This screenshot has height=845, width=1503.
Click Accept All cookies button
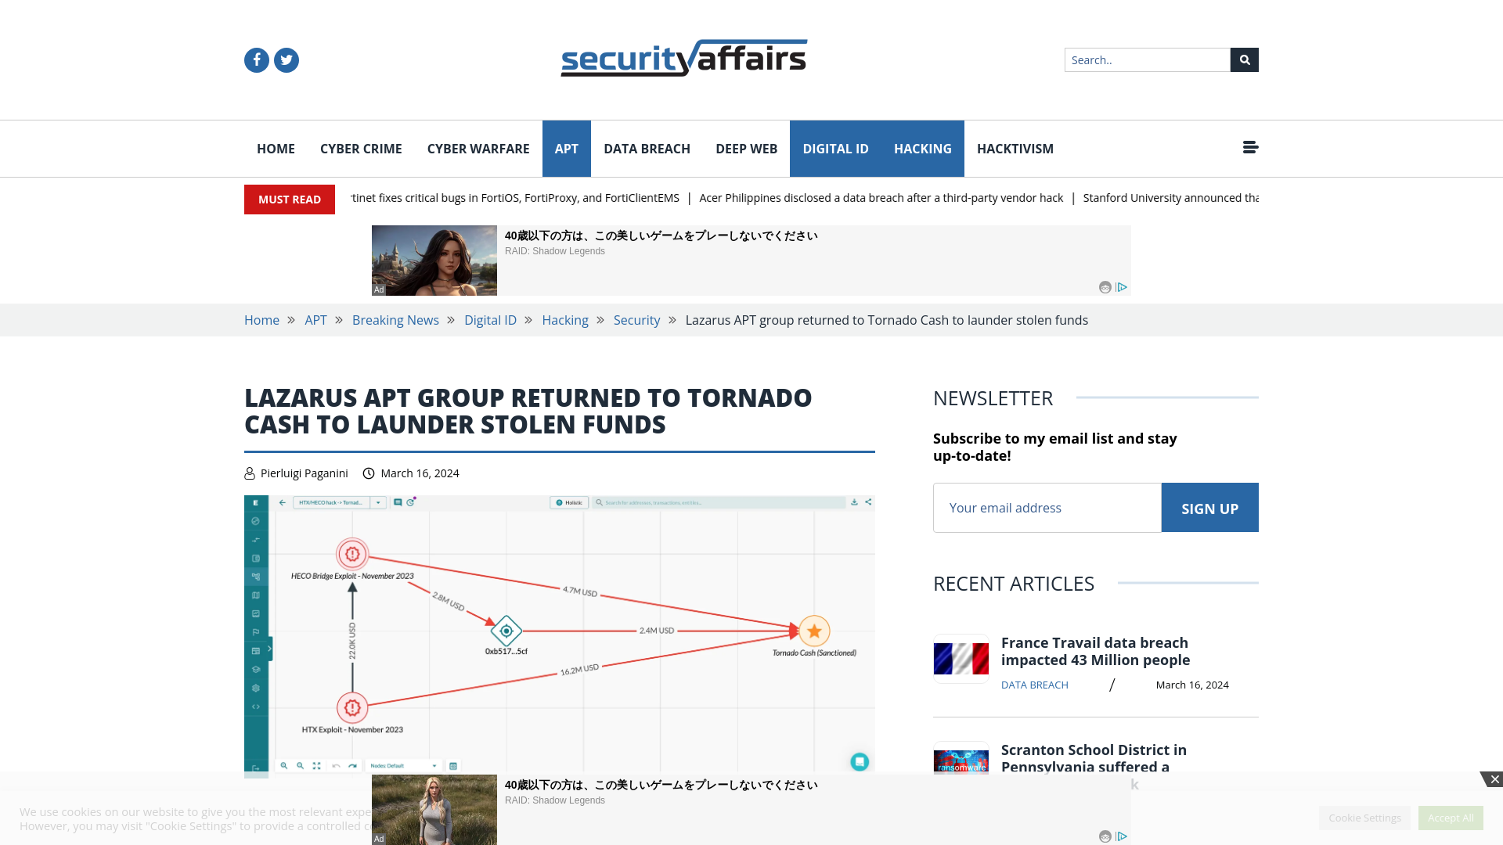click(1451, 816)
